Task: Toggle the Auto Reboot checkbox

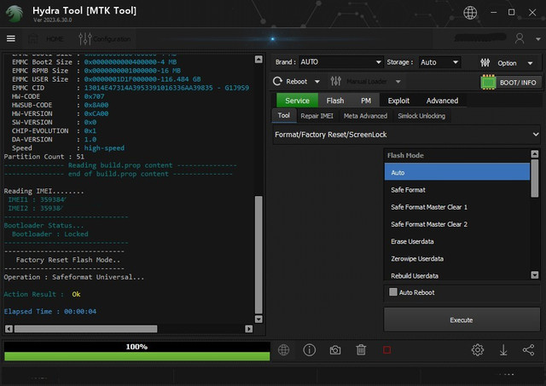Action: 393,291
